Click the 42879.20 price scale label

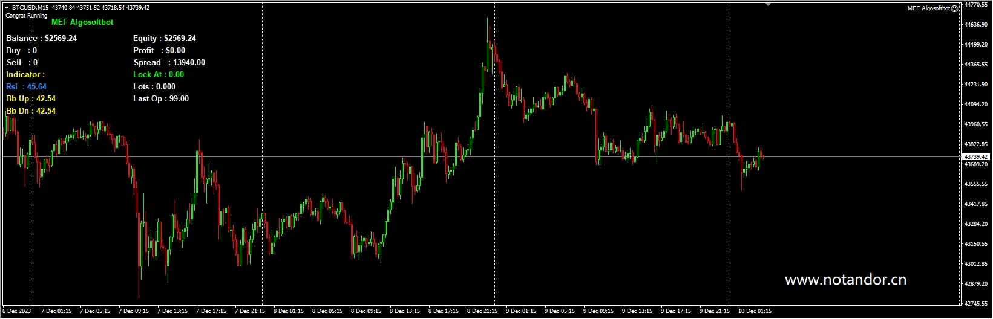coord(976,284)
